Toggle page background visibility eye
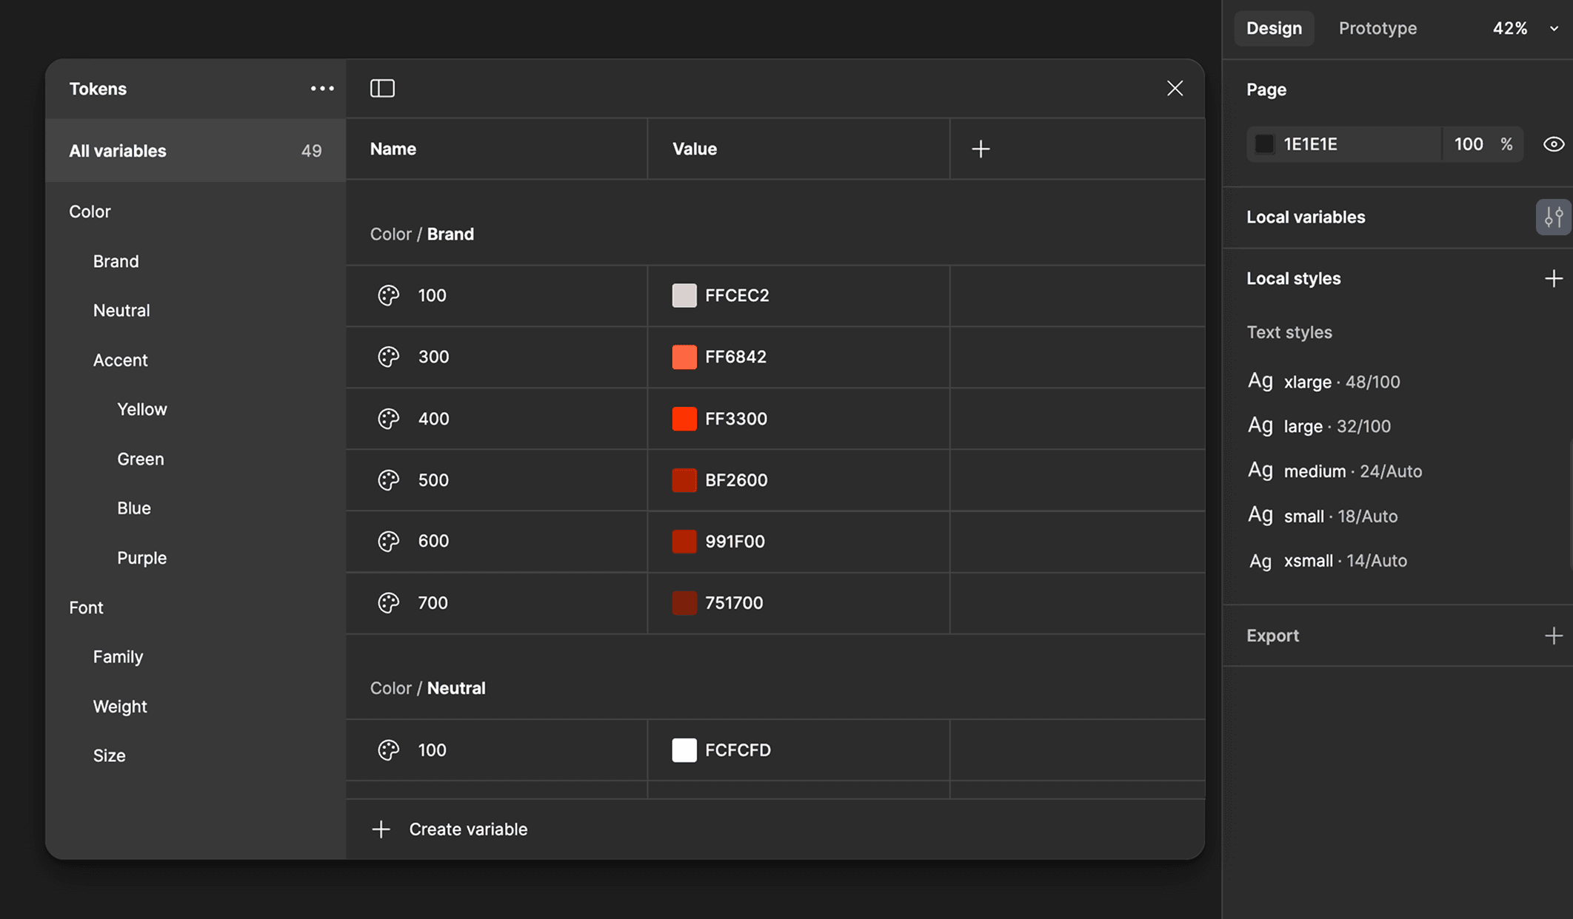1573x919 pixels. coord(1553,144)
